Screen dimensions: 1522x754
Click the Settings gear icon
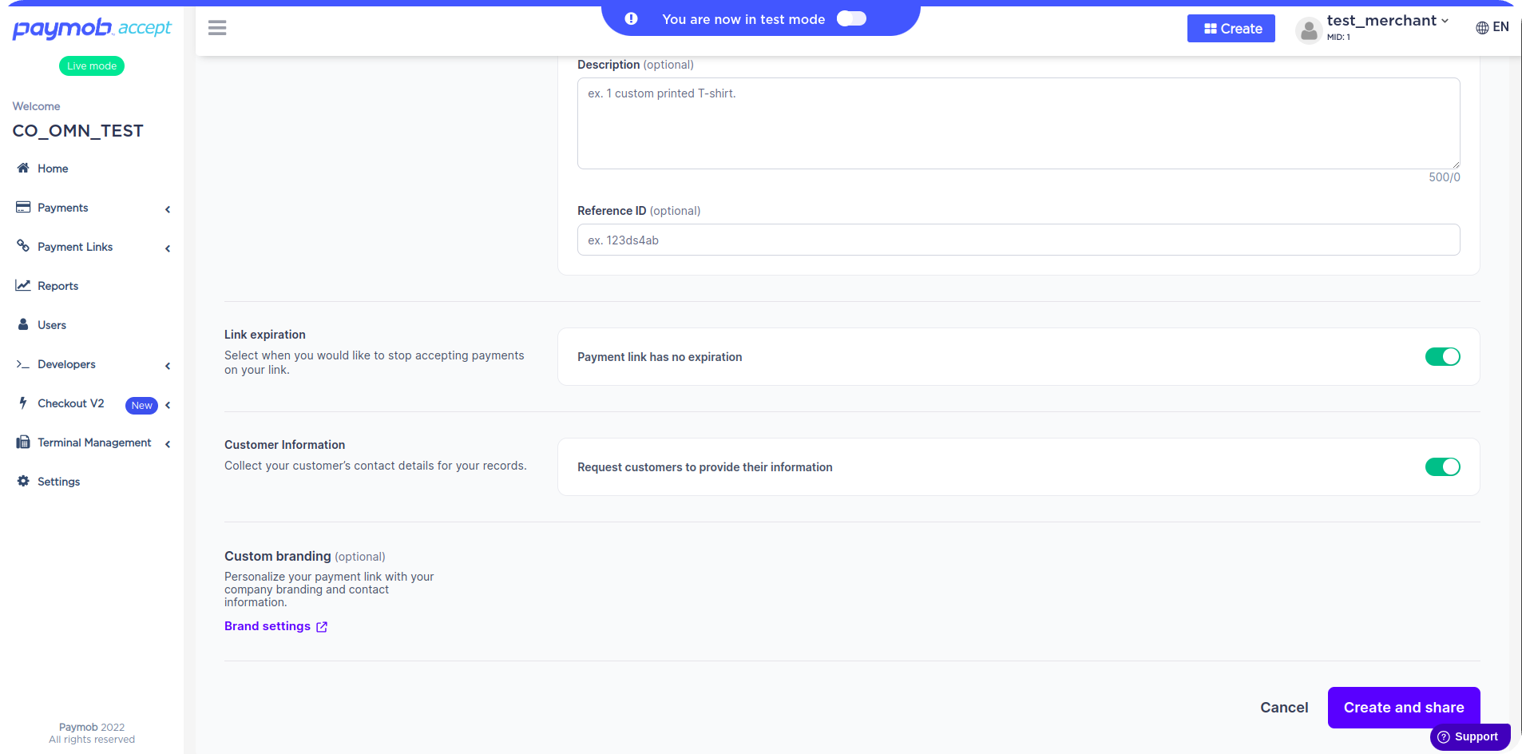pyautogui.click(x=23, y=481)
